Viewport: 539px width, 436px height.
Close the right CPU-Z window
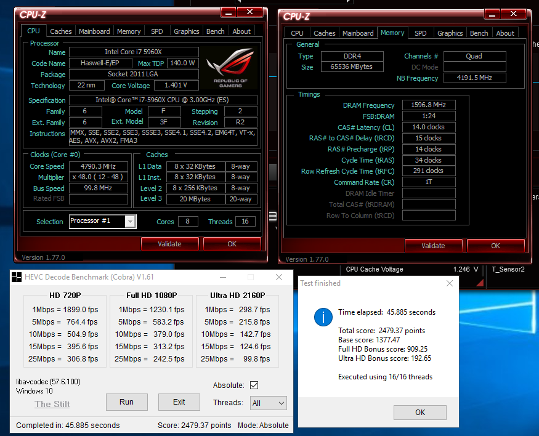pos(514,14)
